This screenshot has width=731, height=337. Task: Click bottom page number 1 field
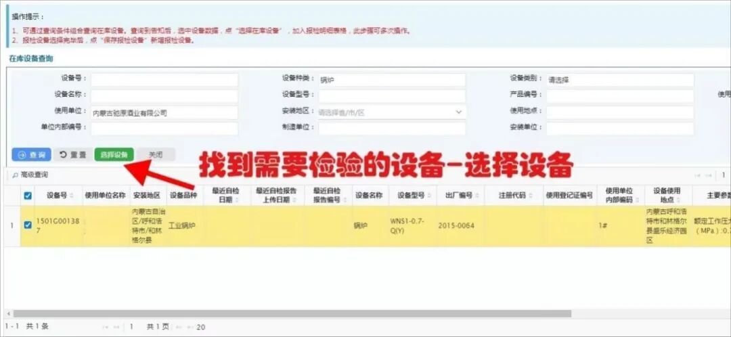(x=132, y=328)
